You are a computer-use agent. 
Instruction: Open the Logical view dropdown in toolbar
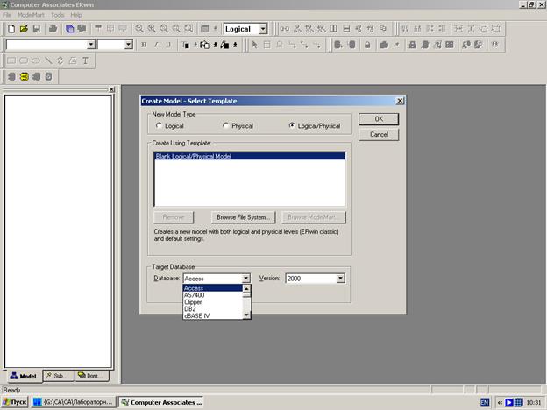click(263, 29)
